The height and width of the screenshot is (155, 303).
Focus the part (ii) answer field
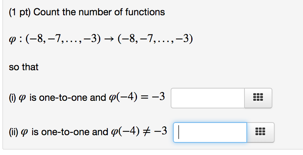210,132
